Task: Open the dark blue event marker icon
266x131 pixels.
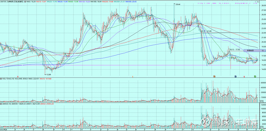Action: point(235,77)
